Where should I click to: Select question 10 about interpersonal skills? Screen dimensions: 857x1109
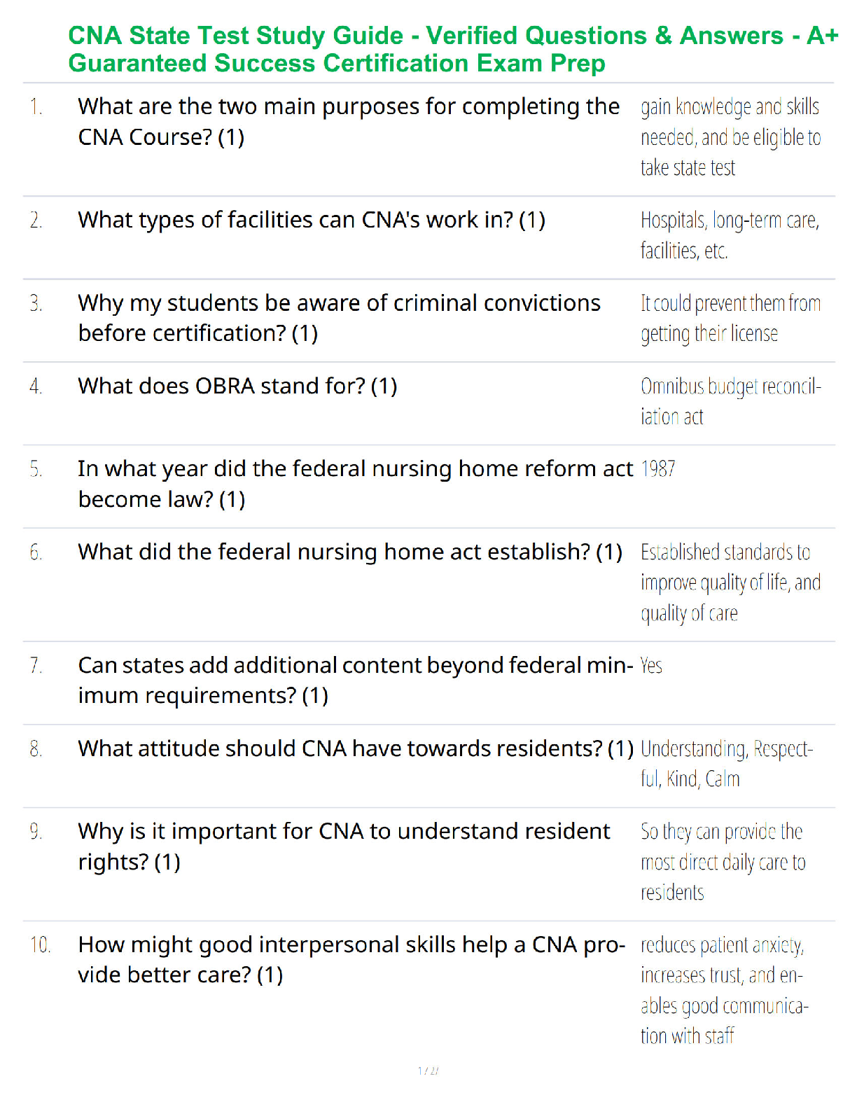[x=351, y=959]
